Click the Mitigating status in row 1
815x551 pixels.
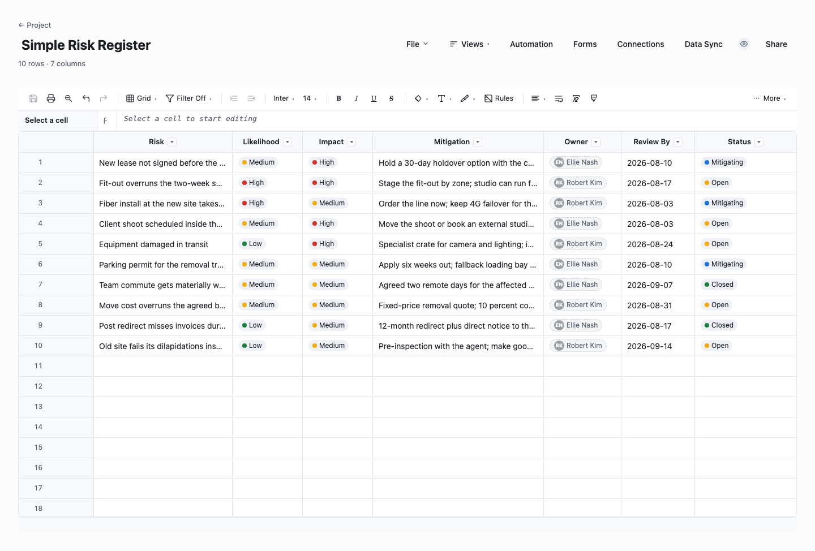[x=724, y=162]
